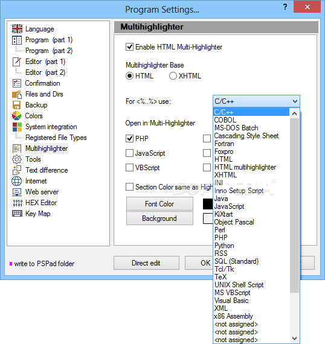The width and height of the screenshot is (325, 344).
Task: Go to Web server settings
Action: [42, 192]
